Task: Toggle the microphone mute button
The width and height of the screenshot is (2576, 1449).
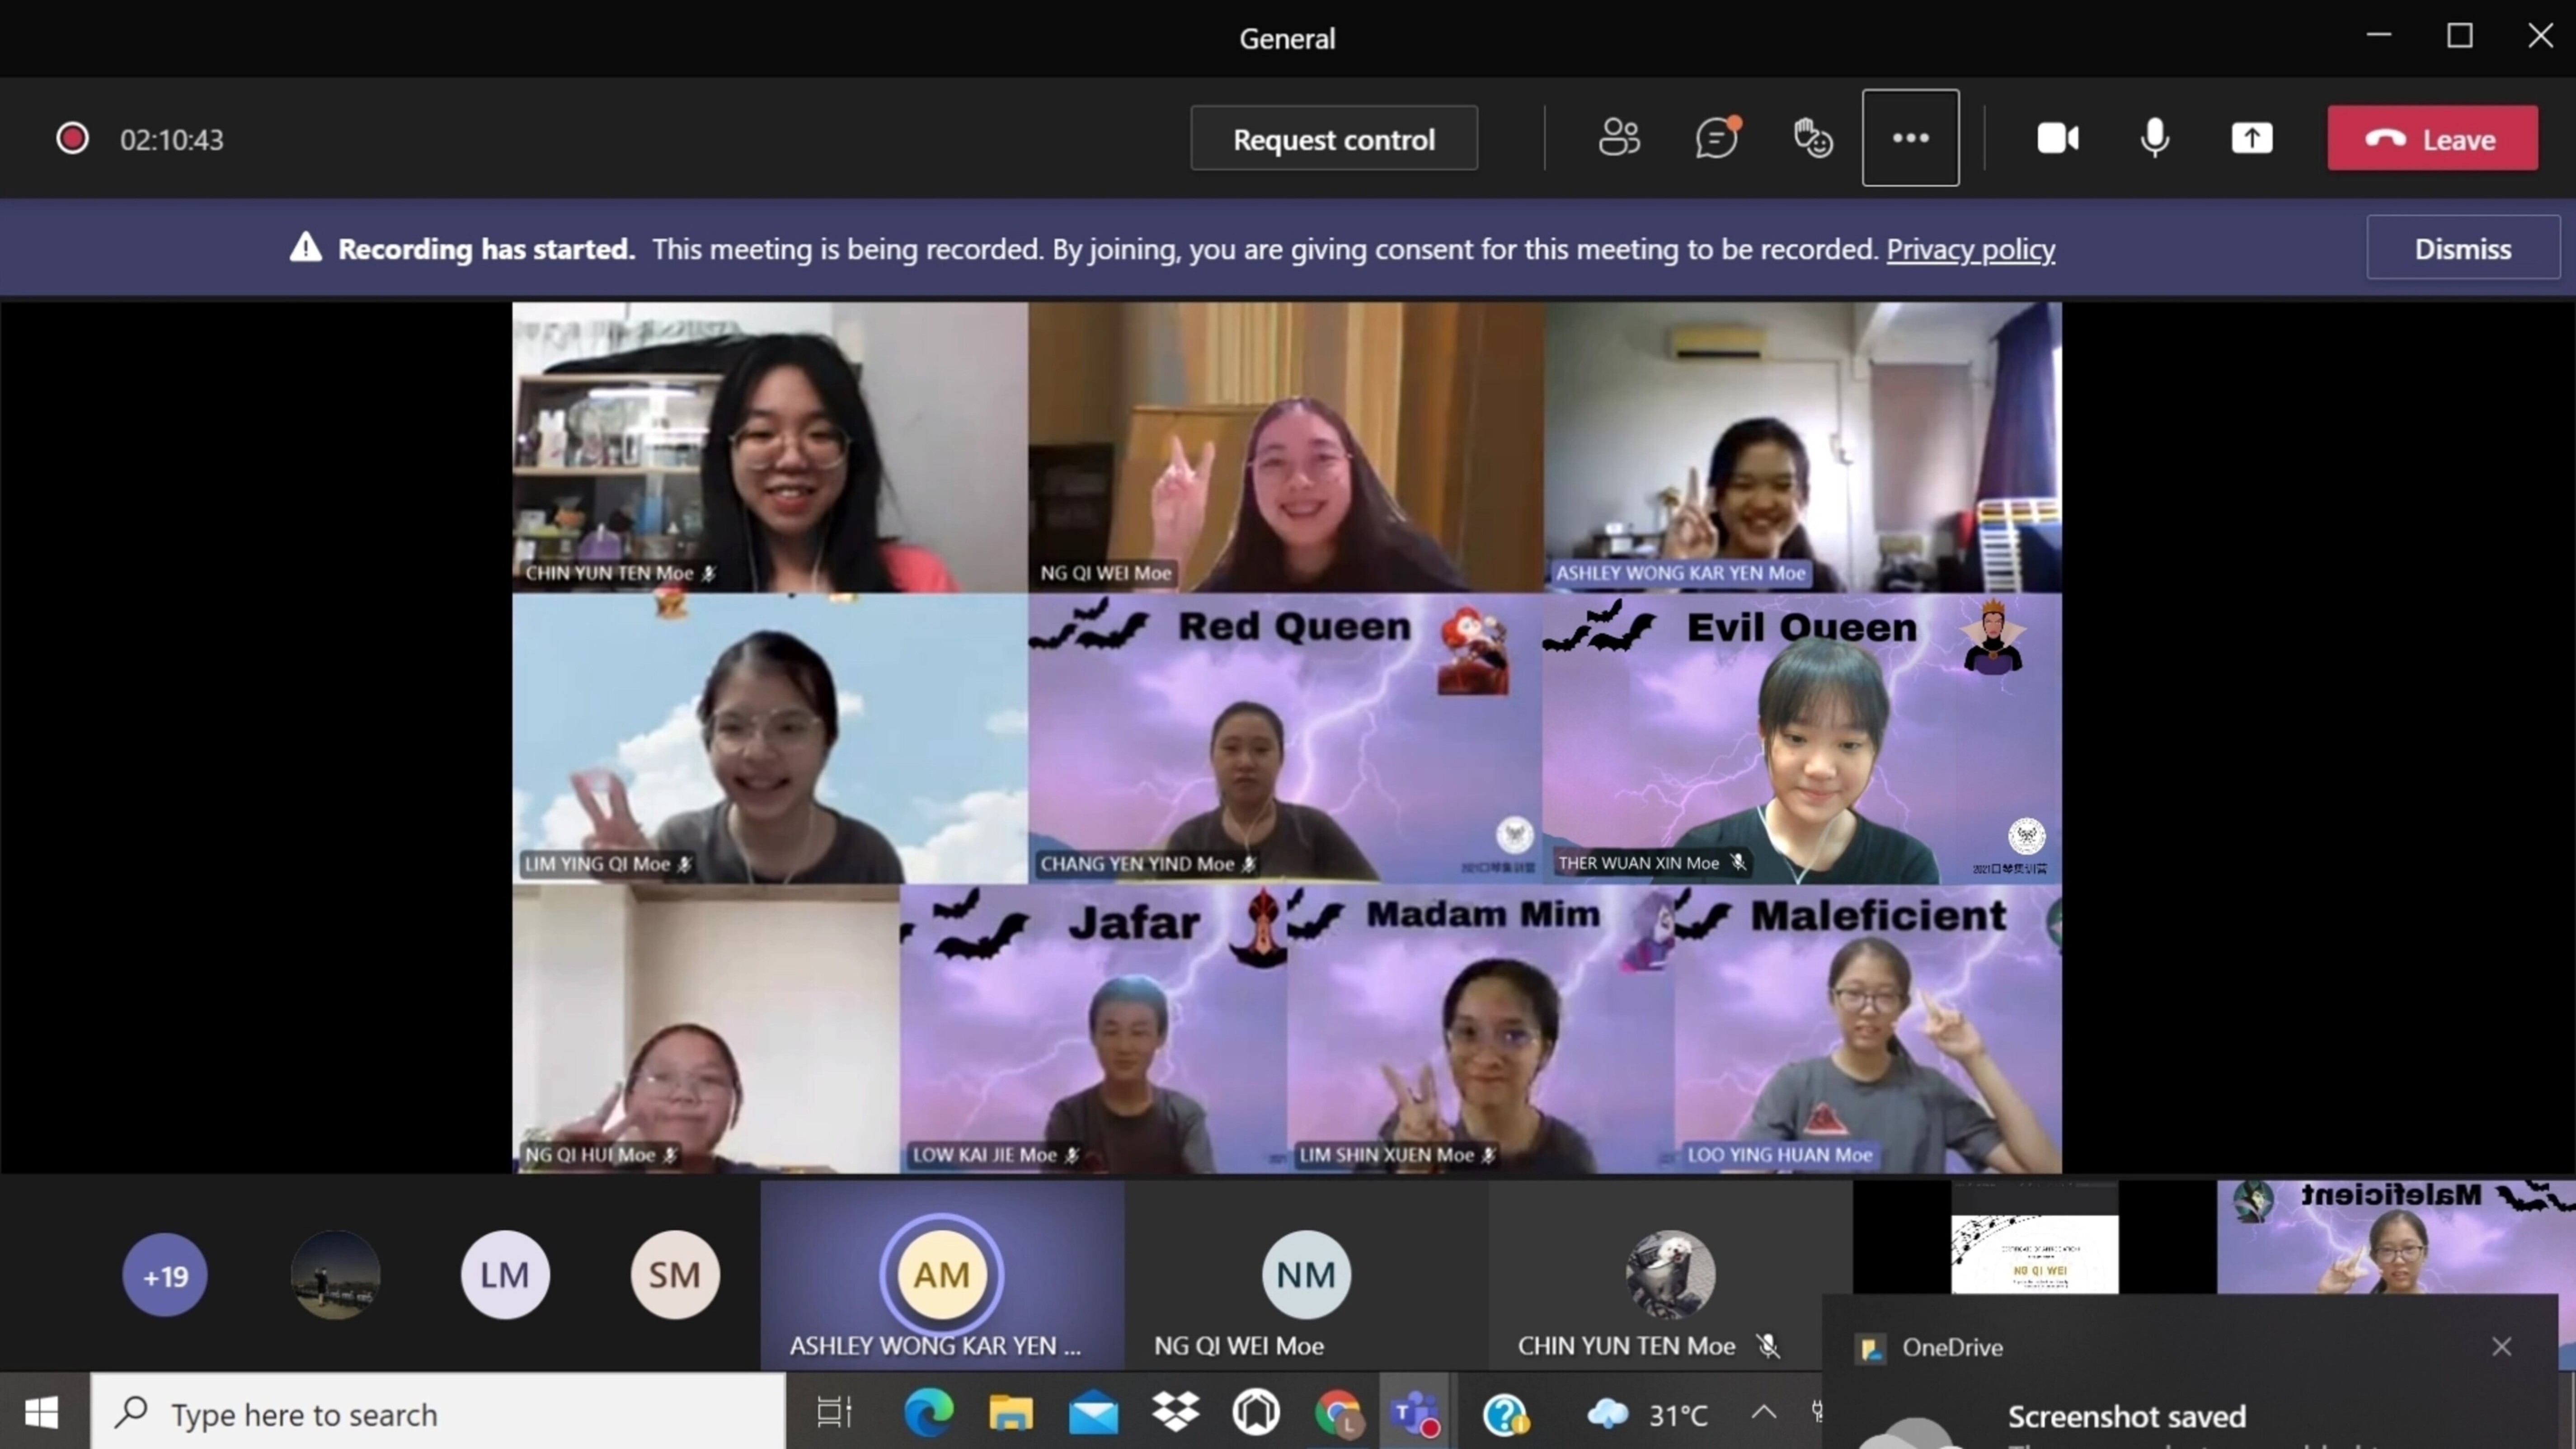Action: tap(2155, 138)
